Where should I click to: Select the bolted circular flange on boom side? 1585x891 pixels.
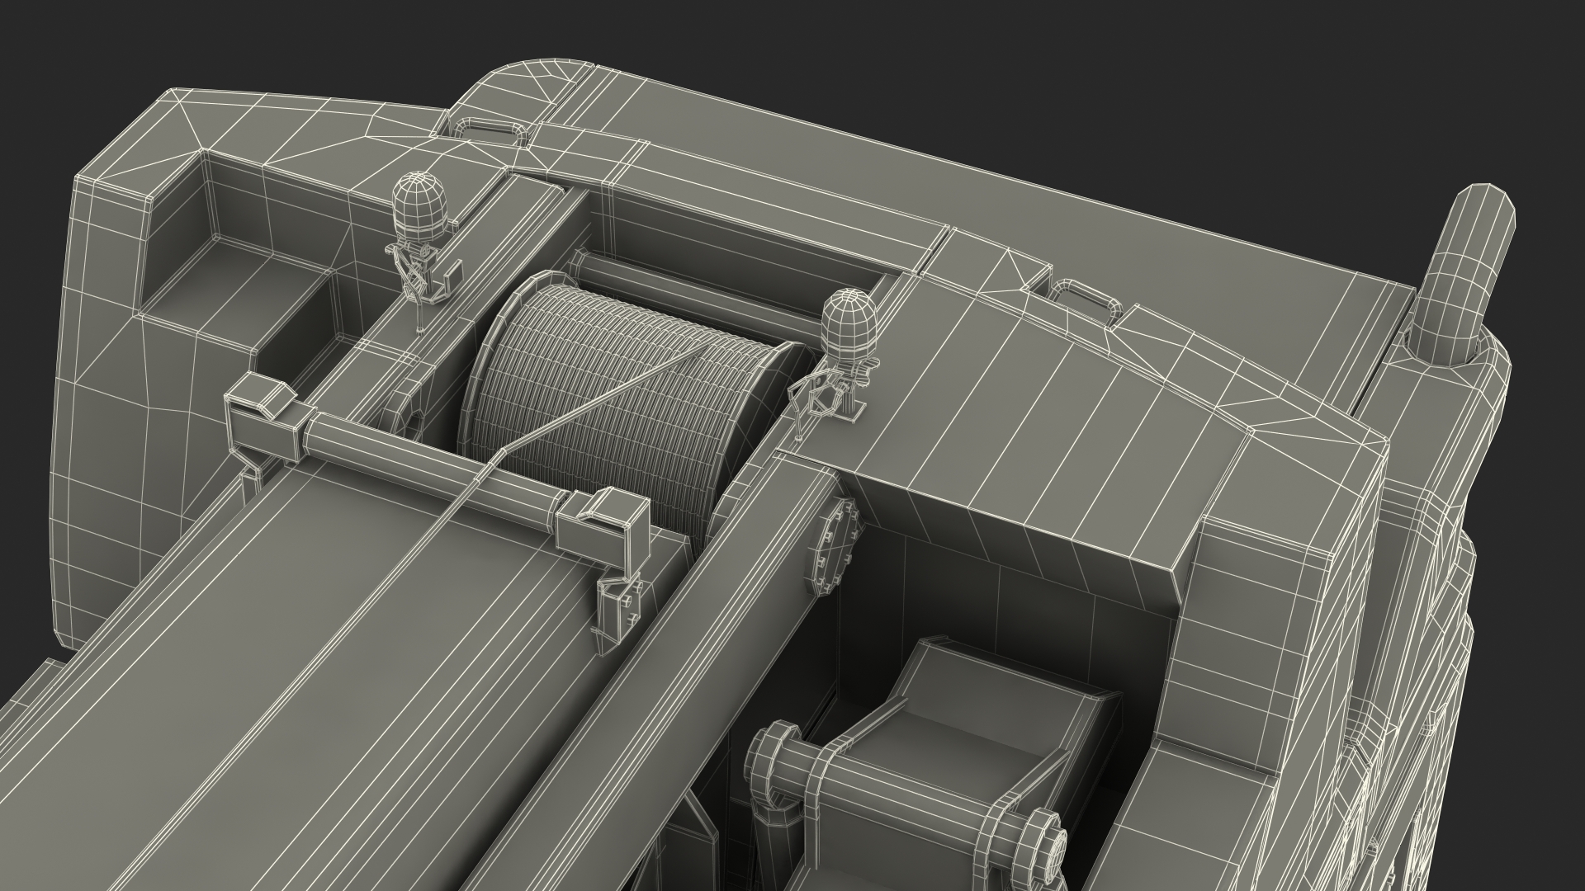834,549
